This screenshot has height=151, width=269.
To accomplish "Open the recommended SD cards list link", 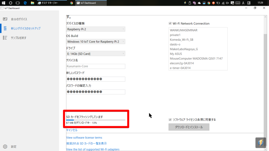I will pyautogui.click(x=86, y=143).
